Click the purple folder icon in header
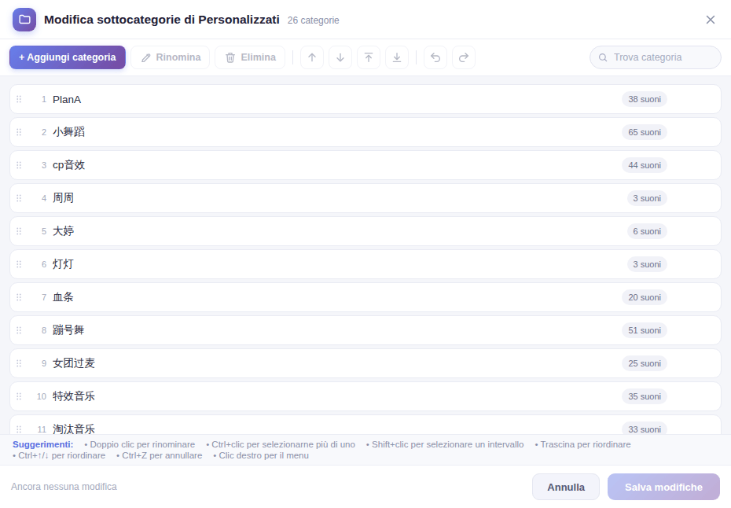 [24, 20]
